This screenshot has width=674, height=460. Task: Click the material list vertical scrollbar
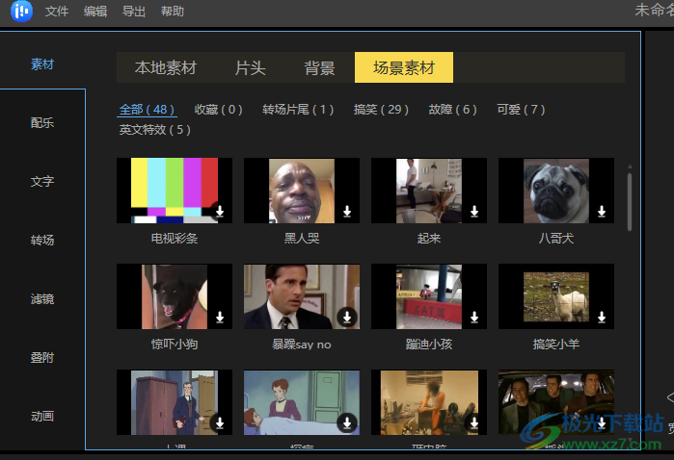pyautogui.click(x=630, y=202)
